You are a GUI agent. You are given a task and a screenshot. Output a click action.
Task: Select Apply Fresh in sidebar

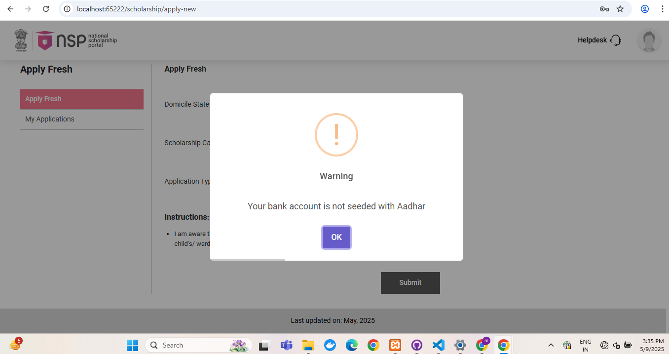click(x=82, y=99)
